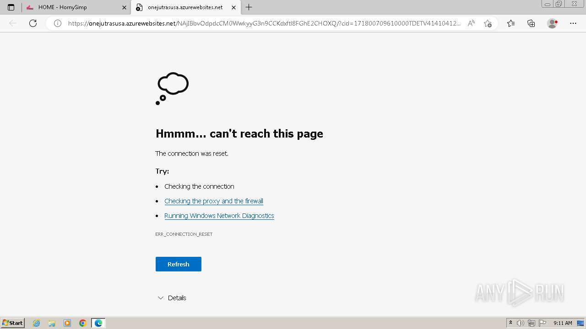Launch Internet Explorer from taskbar
586x329 pixels.
pos(37,323)
